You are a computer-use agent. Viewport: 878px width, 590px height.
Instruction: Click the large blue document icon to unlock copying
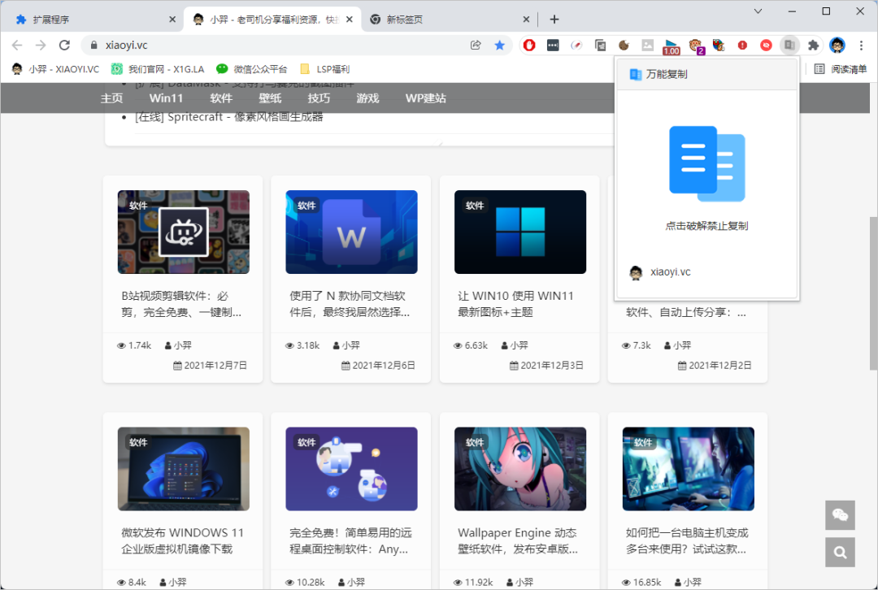pos(706,163)
